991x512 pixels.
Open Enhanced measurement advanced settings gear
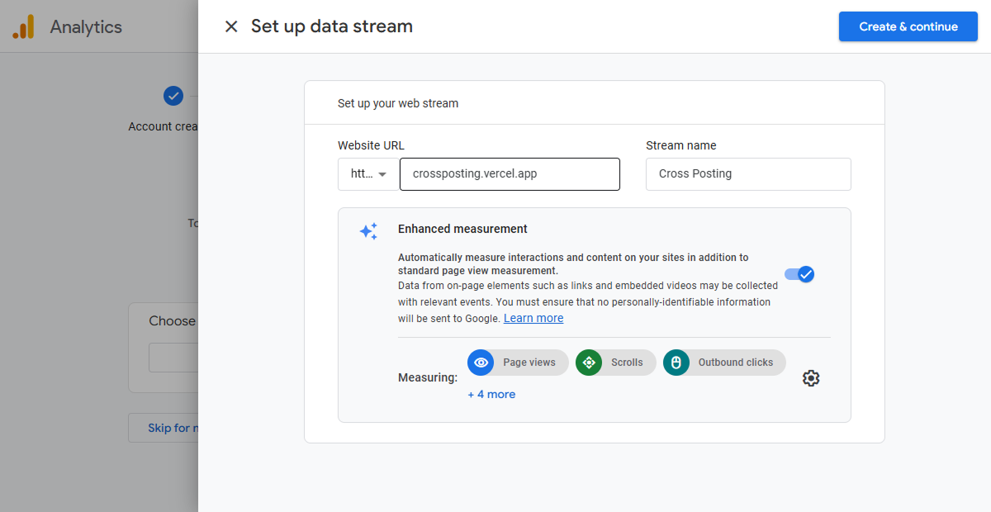pyautogui.click(x=810, y=377)
